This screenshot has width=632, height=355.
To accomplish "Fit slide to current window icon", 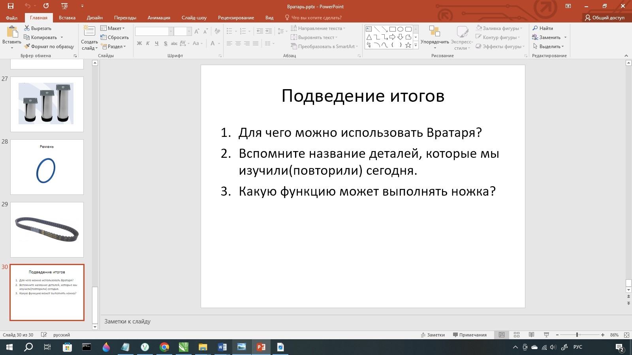I will tap(626, 335).
